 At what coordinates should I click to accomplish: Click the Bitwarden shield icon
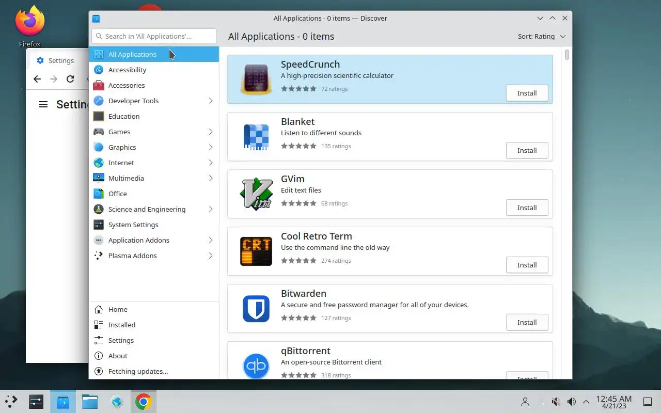pos(256,308)
